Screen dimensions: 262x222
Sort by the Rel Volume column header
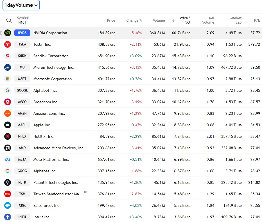pyautogui.click(x=208, y=20)
